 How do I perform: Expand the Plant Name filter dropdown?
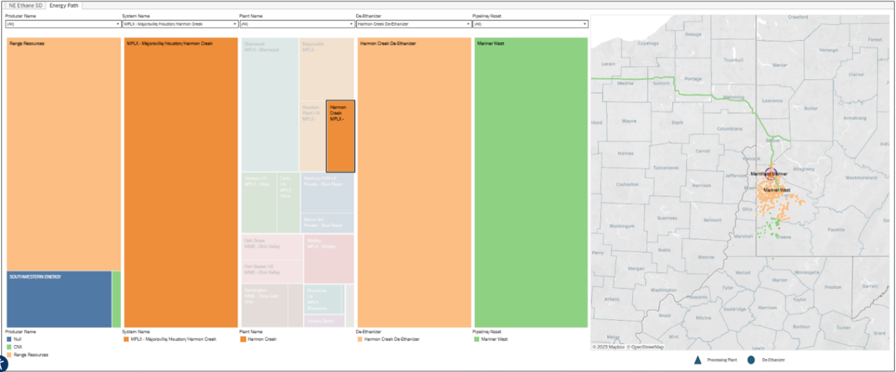point(297,24)
